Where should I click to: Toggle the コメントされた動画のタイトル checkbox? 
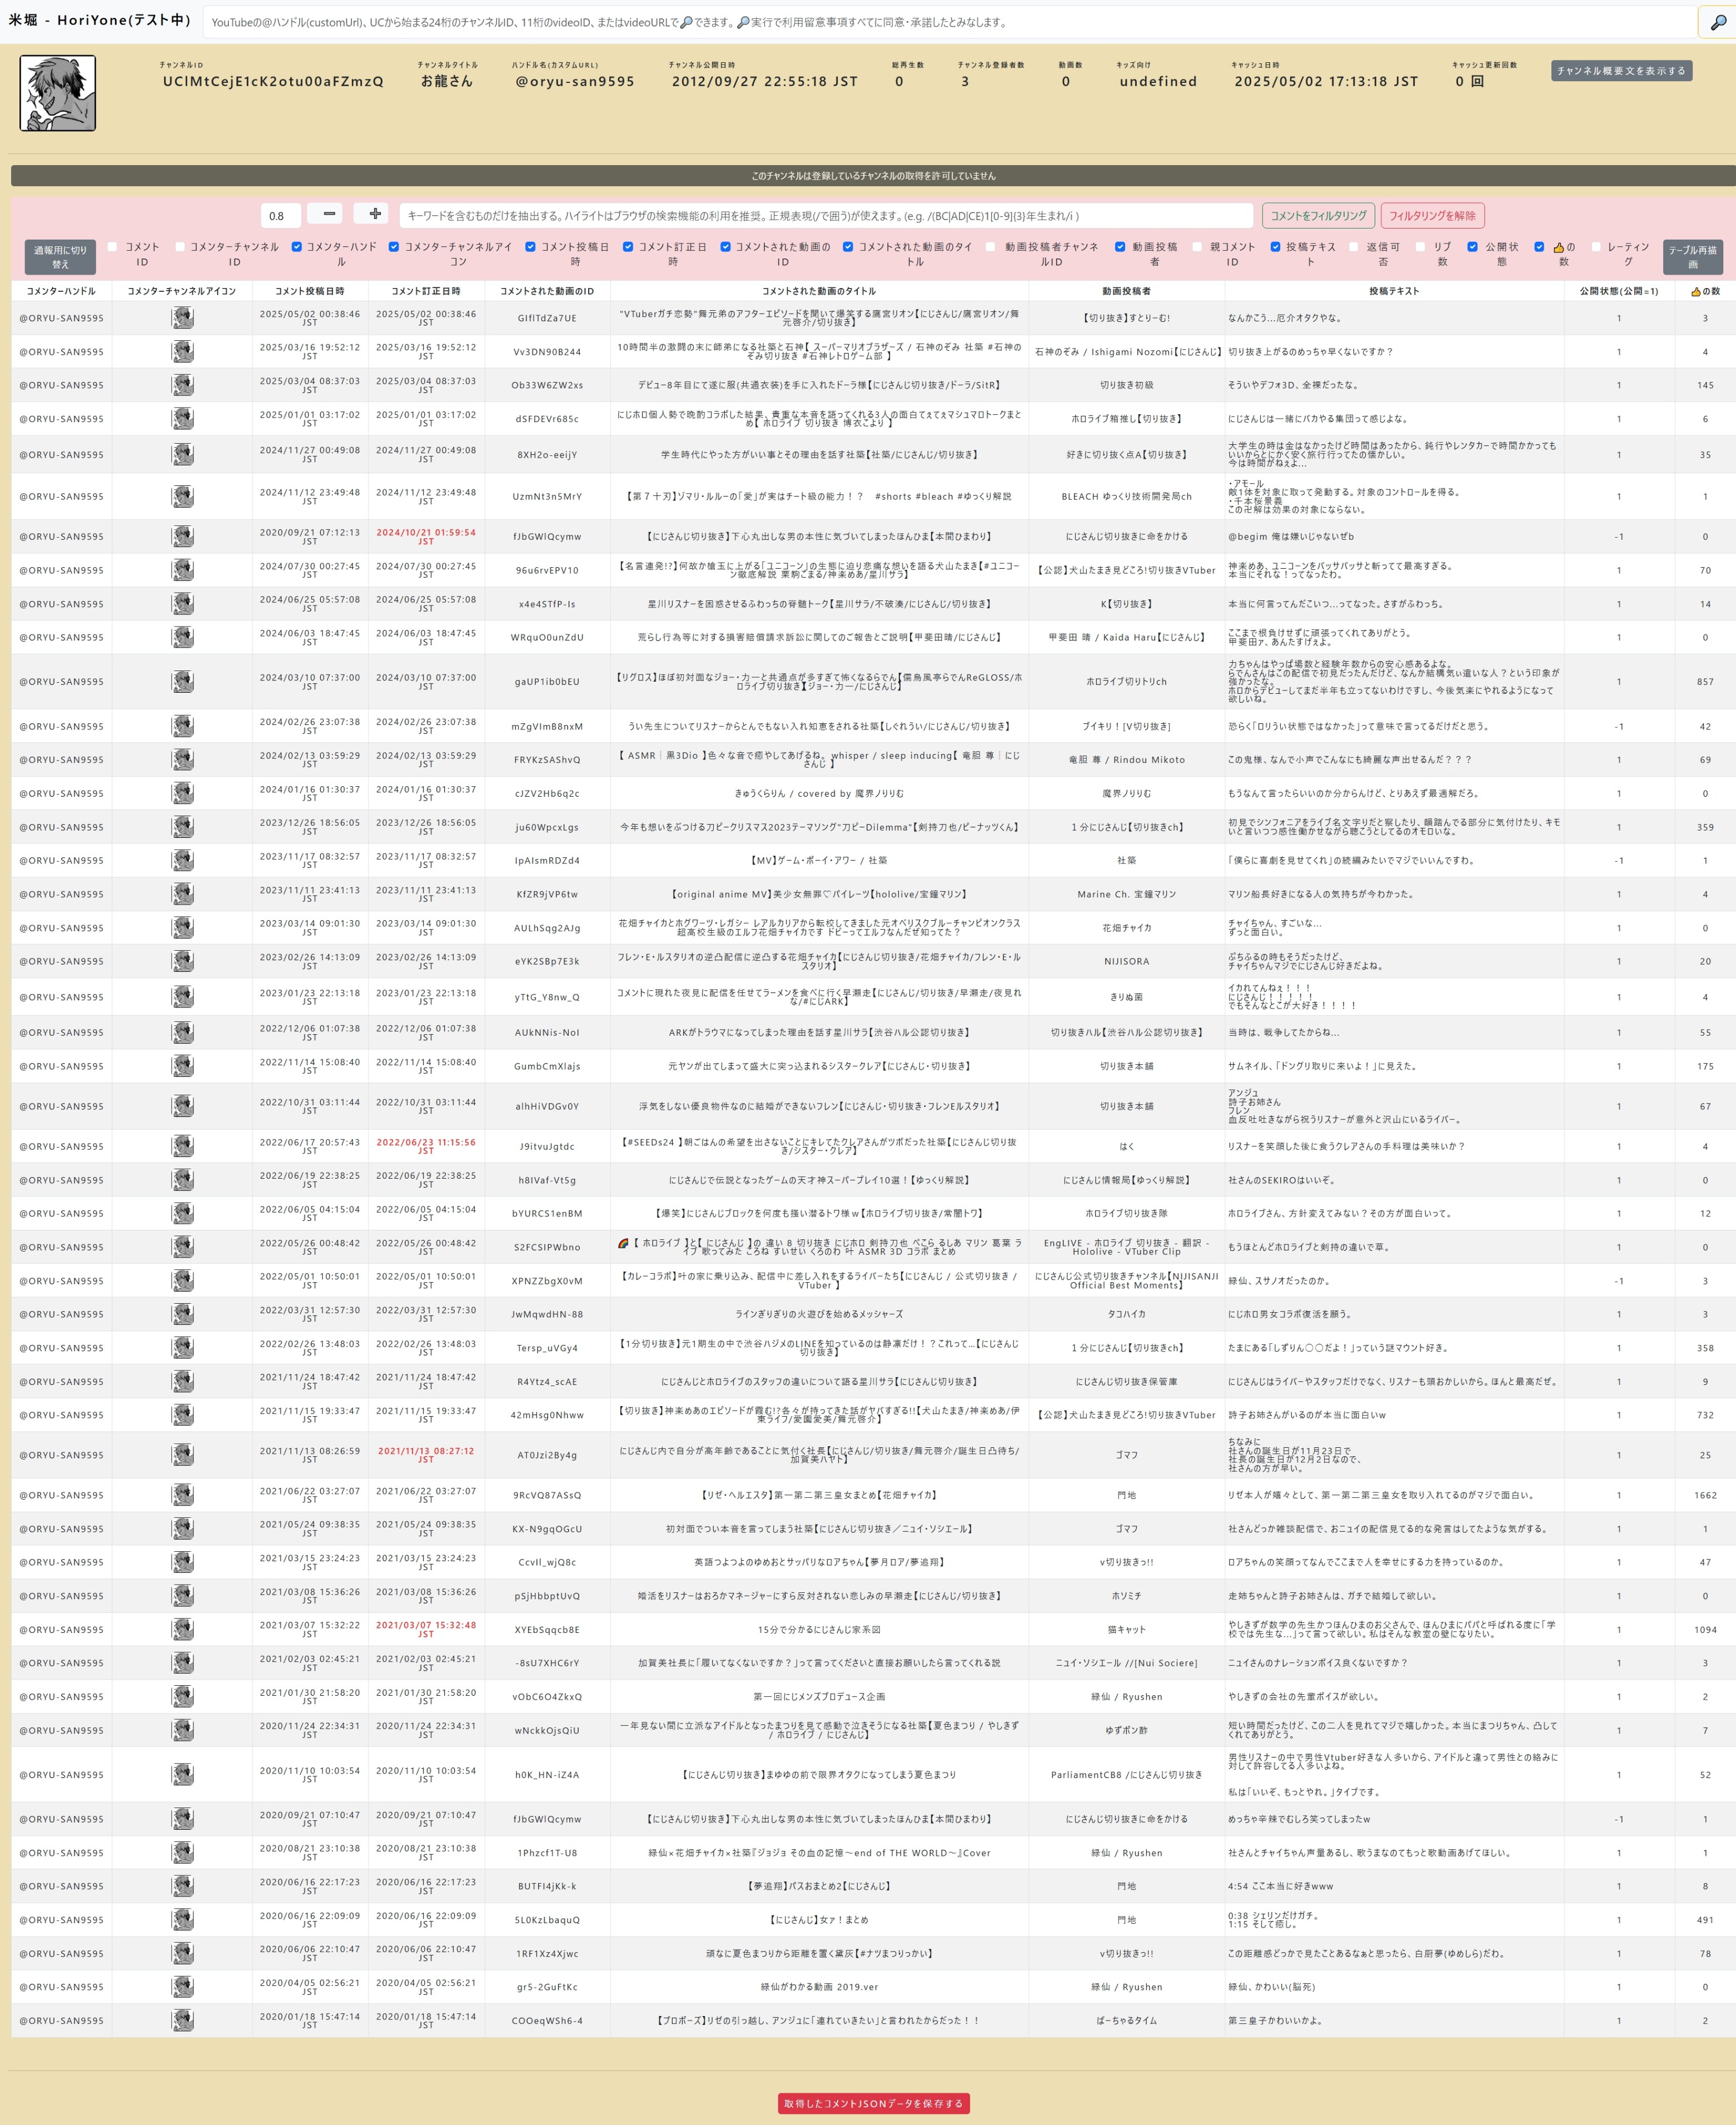click(848, 247)
